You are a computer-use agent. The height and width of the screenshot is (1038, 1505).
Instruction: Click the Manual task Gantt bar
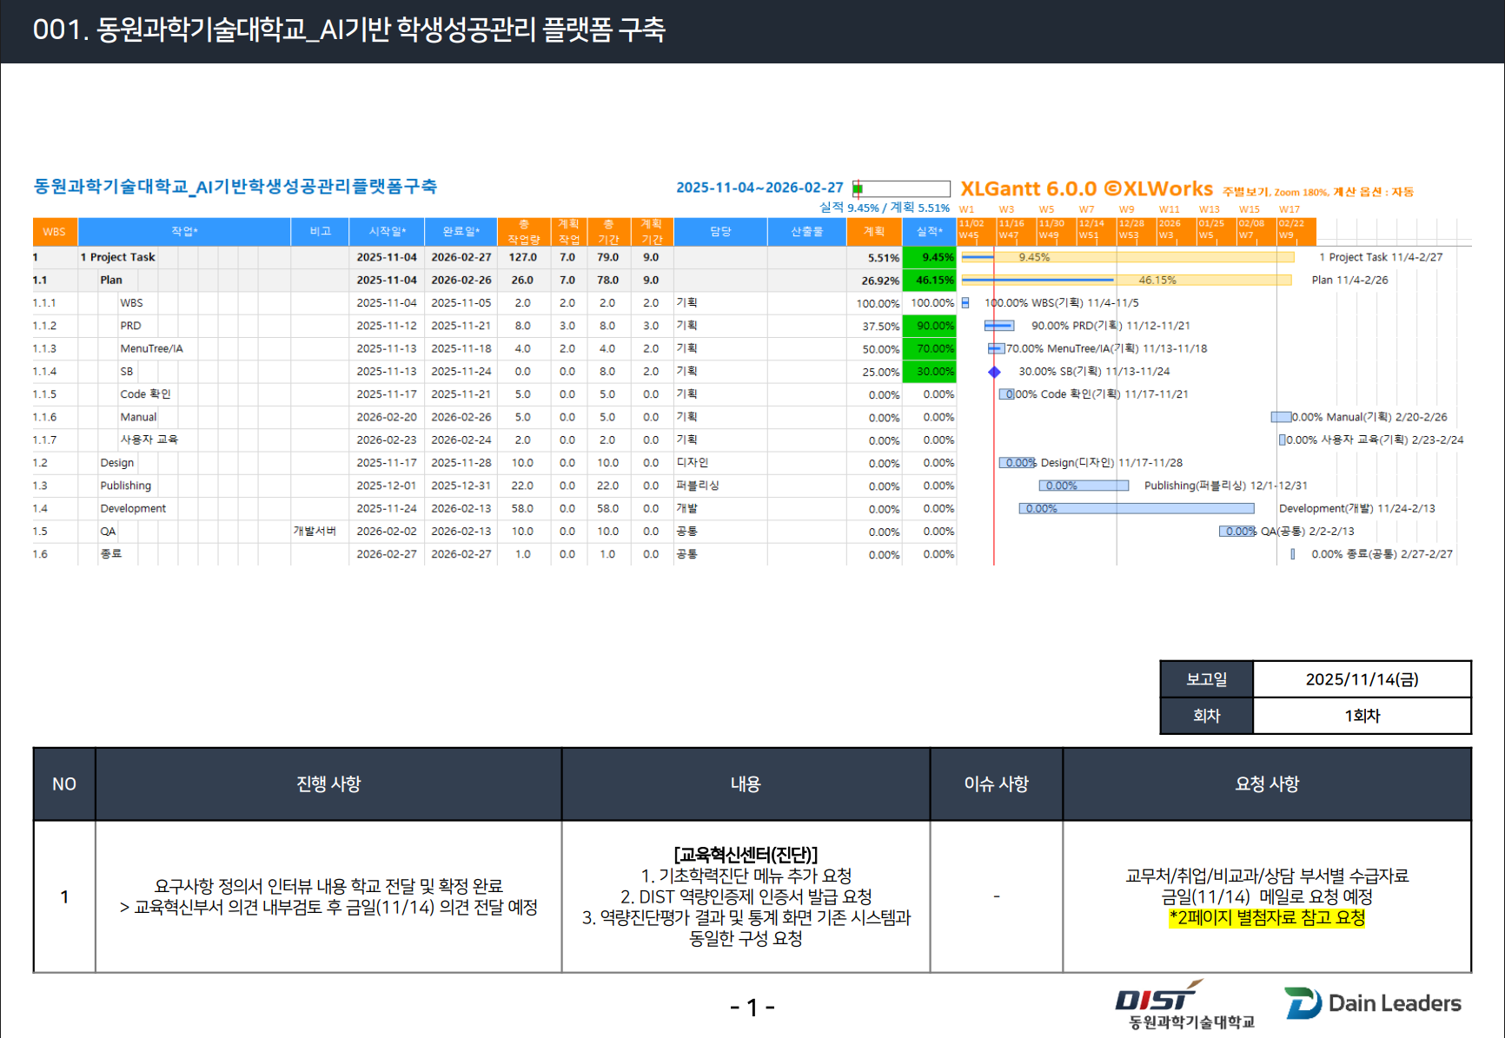[x=1281, y=417]
